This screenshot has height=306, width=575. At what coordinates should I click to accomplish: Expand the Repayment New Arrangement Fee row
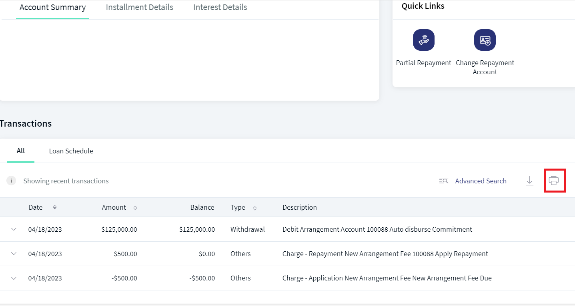(14, 254)
